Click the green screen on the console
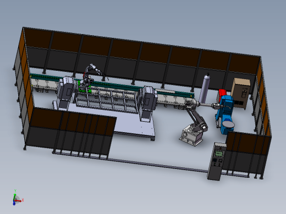The width and height of the screenshot is (286, 214). tap(219, 154)
